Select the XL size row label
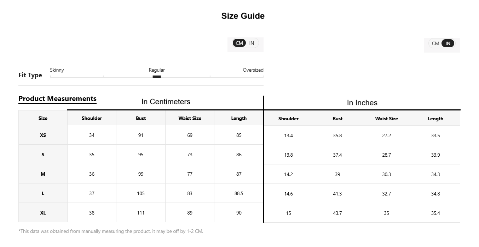Image resolution: width=479 pixels, height=247 pixels. pyautogui.click(x=43, y=213)
